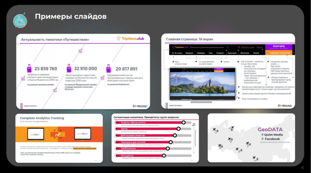
Task: Click the I-BRAND logo on the homepage slide
Action: click(285, 106)
